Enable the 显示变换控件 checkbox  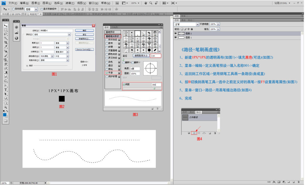click(42, 9)
